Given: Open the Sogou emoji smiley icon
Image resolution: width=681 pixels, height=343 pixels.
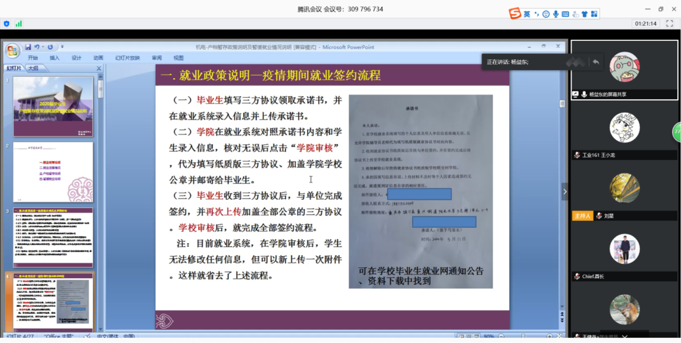Looking at the screenshot, I should tap(546, 14).
